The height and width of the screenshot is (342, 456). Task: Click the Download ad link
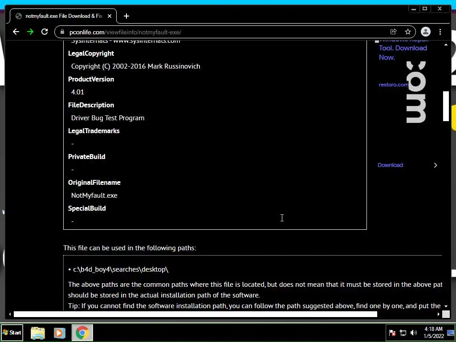(390, 165)
